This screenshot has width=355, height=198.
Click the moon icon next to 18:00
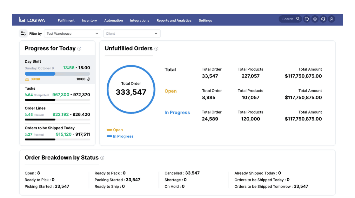tap(89, 79)
